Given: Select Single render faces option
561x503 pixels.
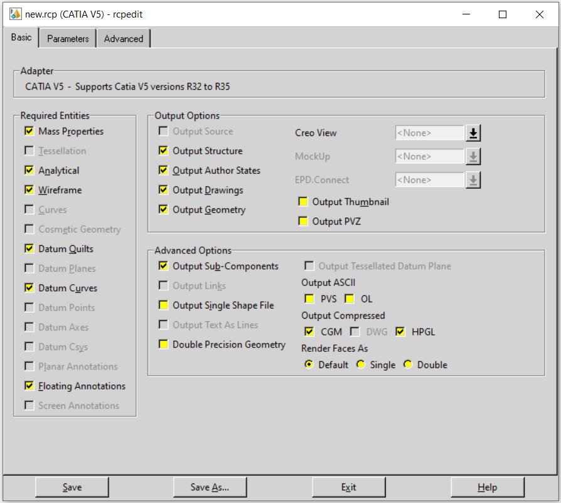Looking at the screenshot, I should point(360,364).
